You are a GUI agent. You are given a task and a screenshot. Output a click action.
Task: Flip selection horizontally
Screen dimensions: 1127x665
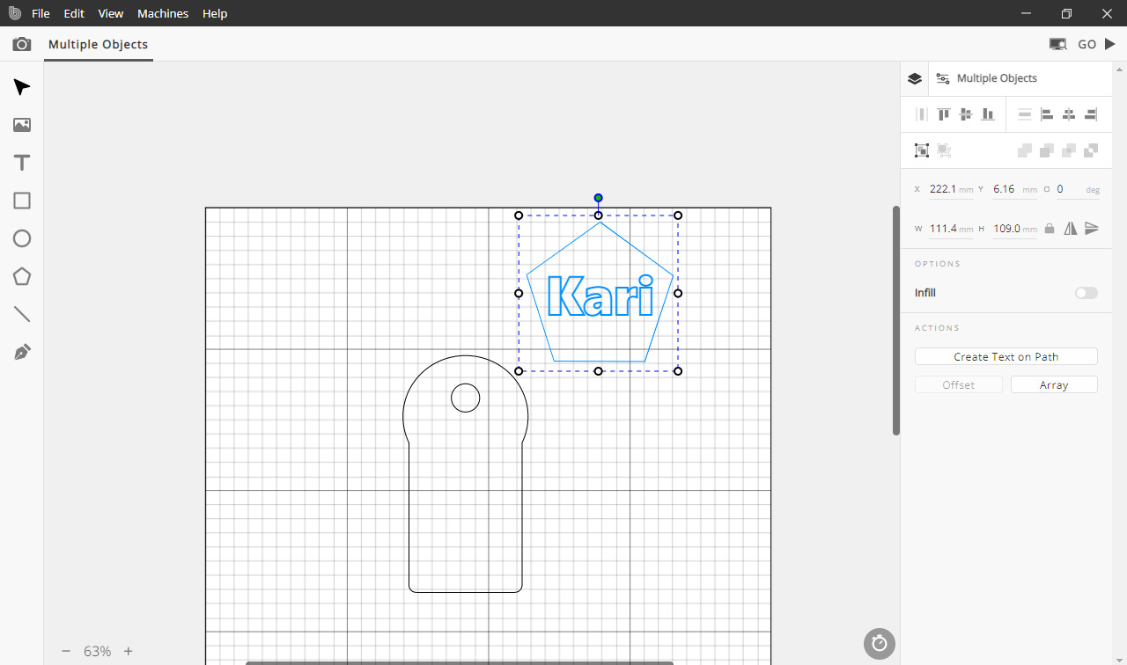tap(1071, 229)
